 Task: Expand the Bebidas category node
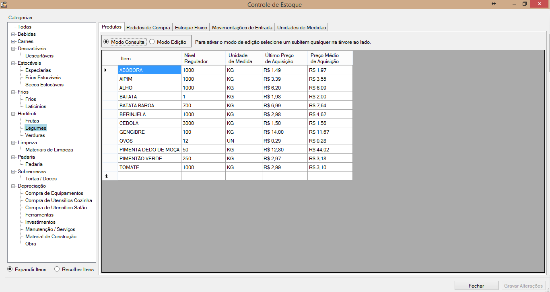tap(13, 35)
